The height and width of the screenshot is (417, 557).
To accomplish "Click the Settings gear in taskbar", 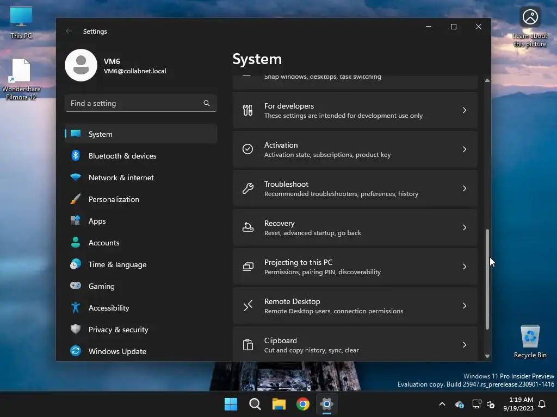I will 327,404.
